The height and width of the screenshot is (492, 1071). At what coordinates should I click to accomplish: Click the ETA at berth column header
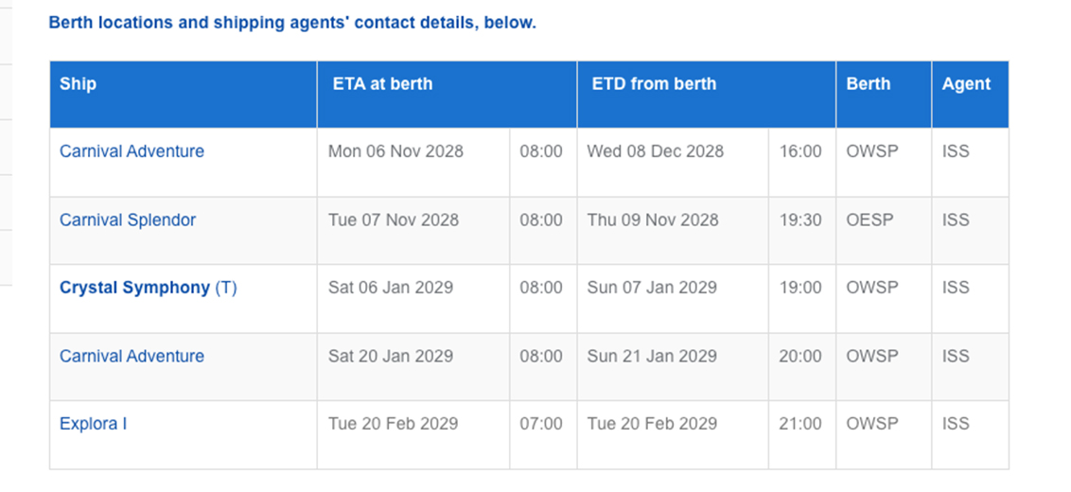pyautogui.click(x=382, y=83)
